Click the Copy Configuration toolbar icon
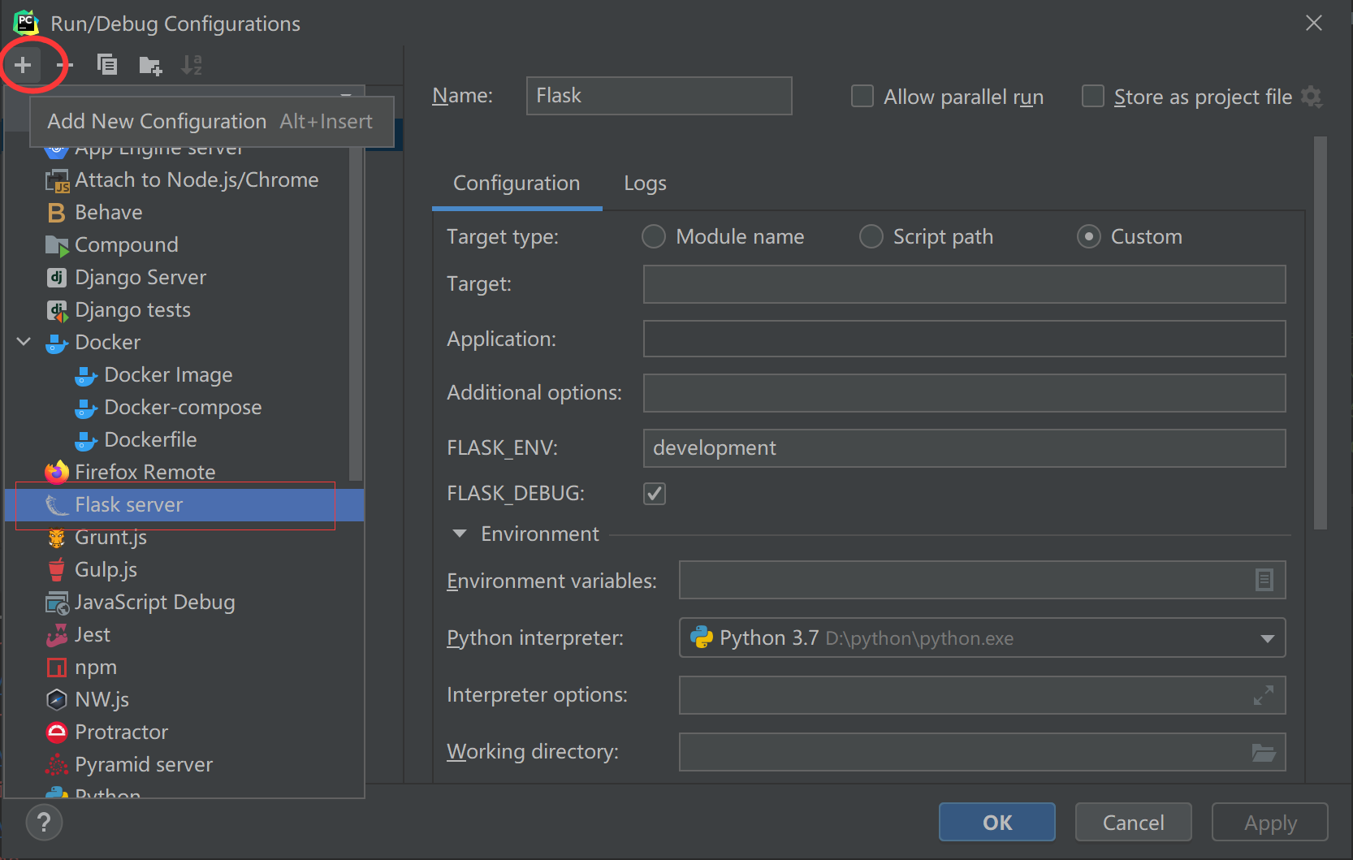This screenshot has width=1353, height=860. point(107,64)
